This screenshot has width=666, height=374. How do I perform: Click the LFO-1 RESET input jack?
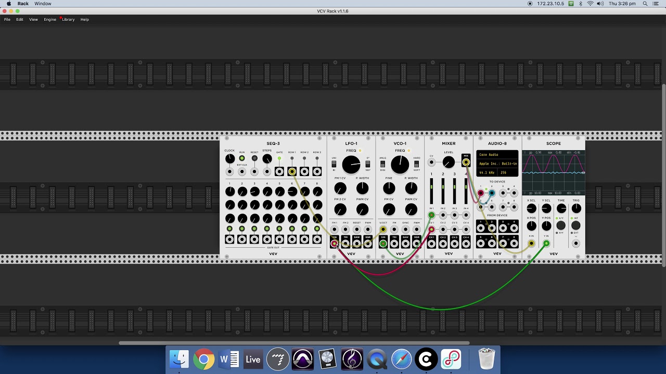tap(356, 230)
